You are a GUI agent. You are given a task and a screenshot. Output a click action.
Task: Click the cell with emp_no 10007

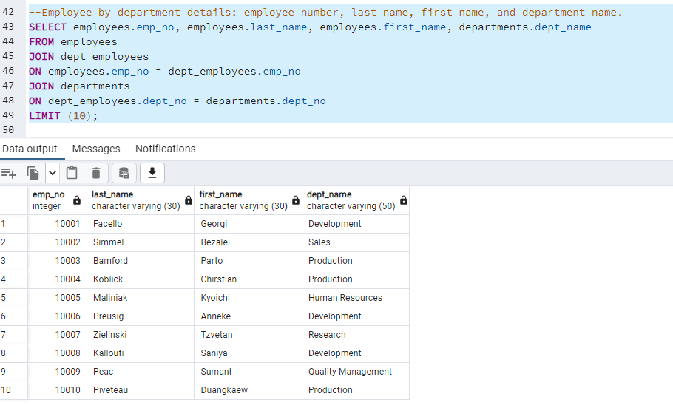[58, 335]
